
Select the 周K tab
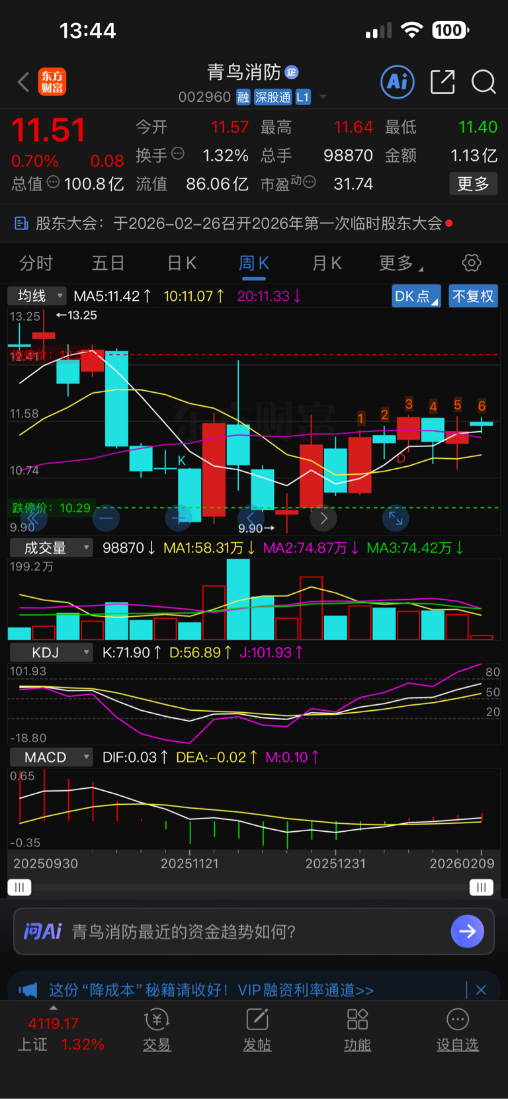254,263
